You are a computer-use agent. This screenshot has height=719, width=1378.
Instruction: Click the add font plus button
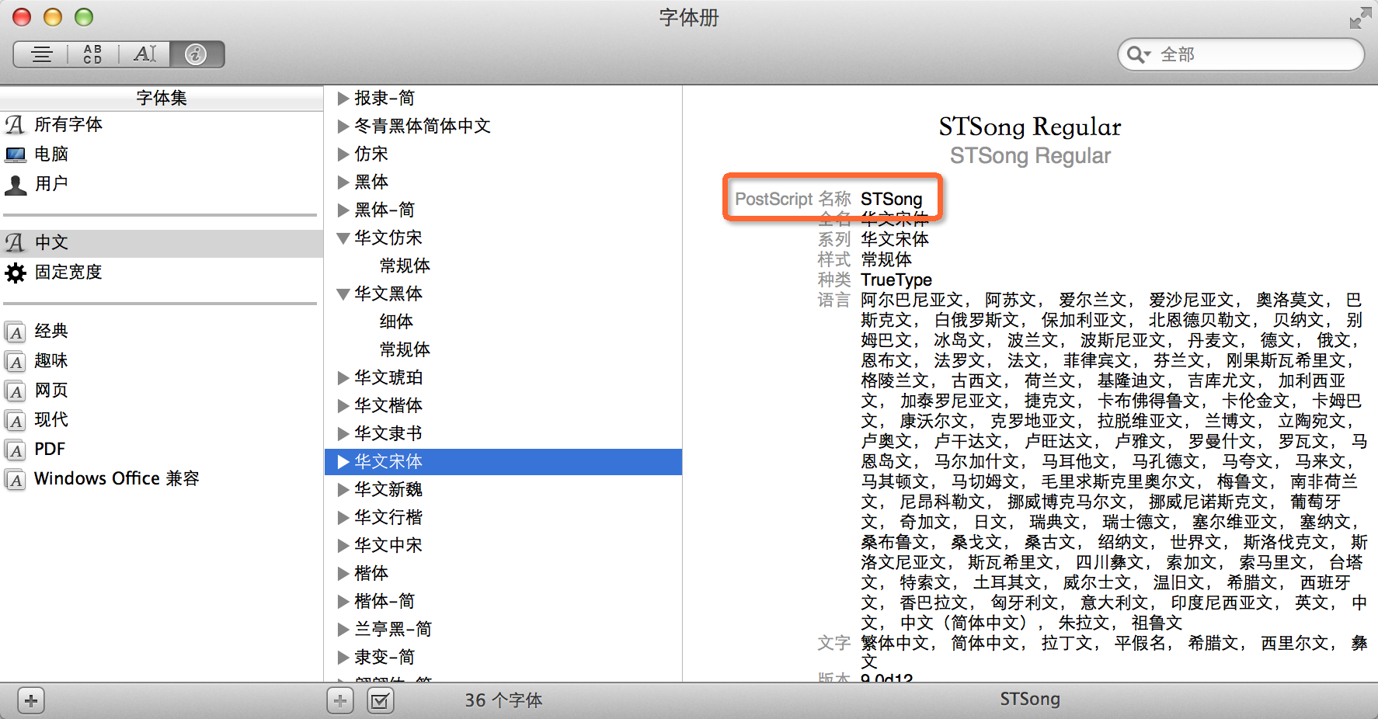tap(340, 701)
